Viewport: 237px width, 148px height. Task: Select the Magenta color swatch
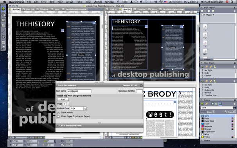[208, 126]
